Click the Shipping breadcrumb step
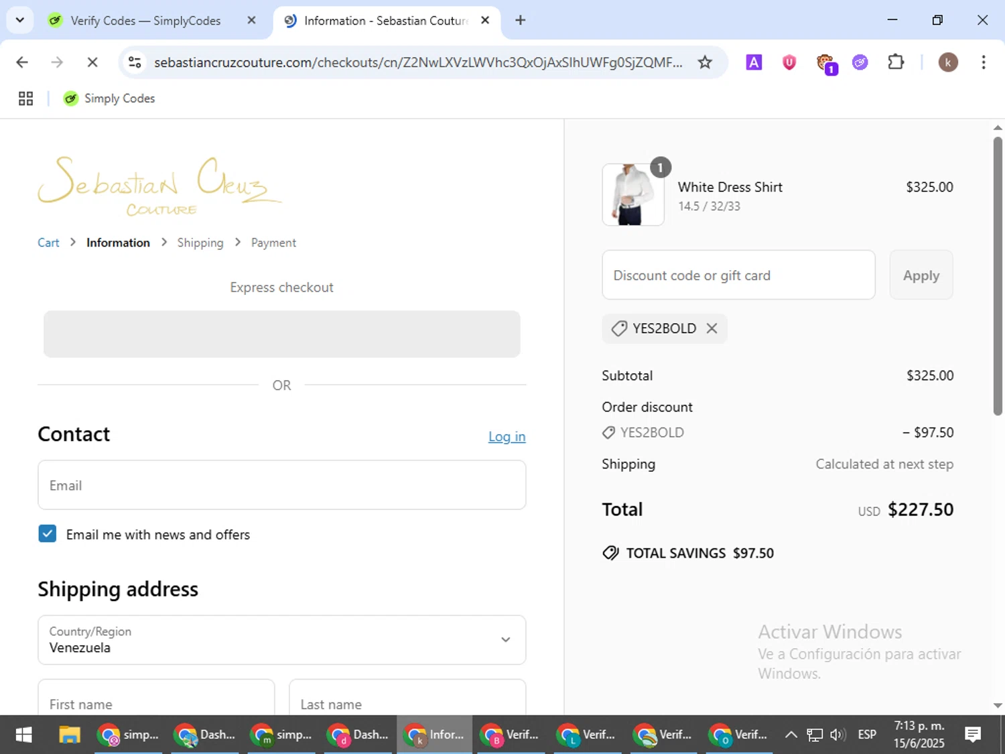Image resolution: width=1005 pixels, height=754 pixels. point(200,243)
